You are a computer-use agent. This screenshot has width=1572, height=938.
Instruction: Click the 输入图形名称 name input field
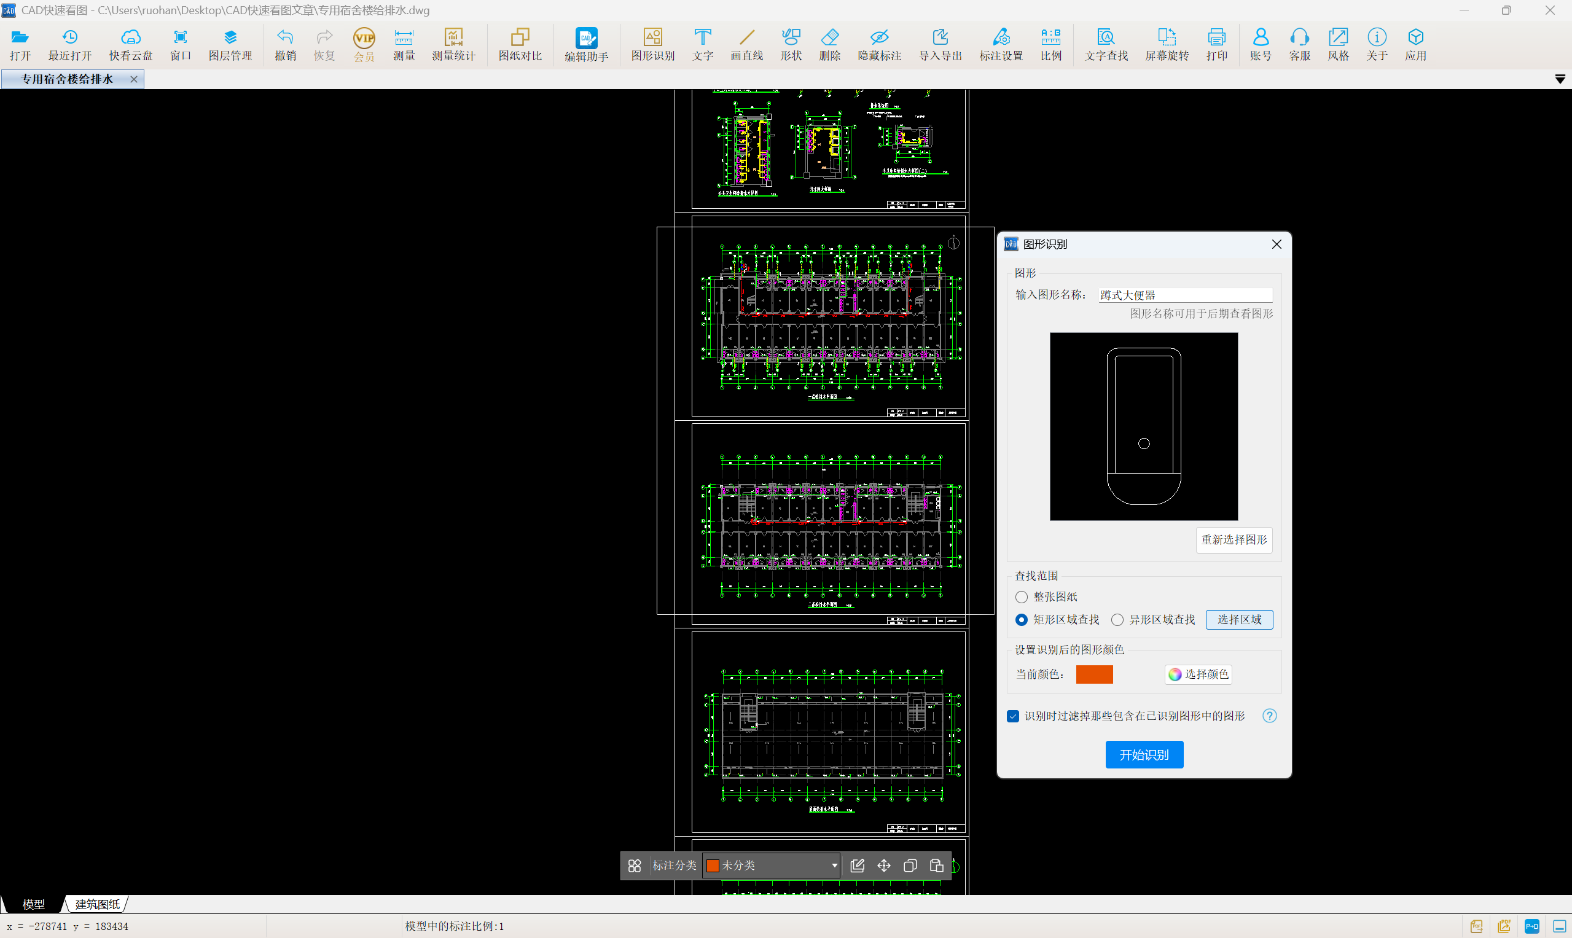pyautogui.click(x=1184, y=295)
